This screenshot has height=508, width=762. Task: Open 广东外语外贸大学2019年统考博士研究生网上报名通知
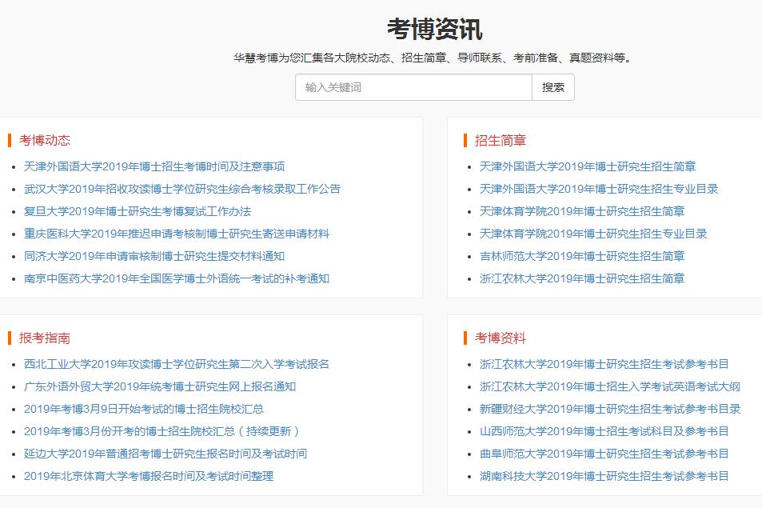tap(160, 386)
